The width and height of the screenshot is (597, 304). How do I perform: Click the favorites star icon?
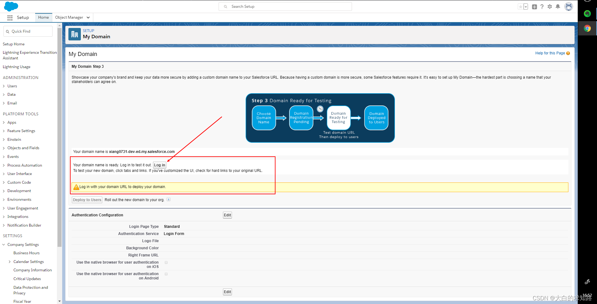pyautogui.click(x=520, y=6)
